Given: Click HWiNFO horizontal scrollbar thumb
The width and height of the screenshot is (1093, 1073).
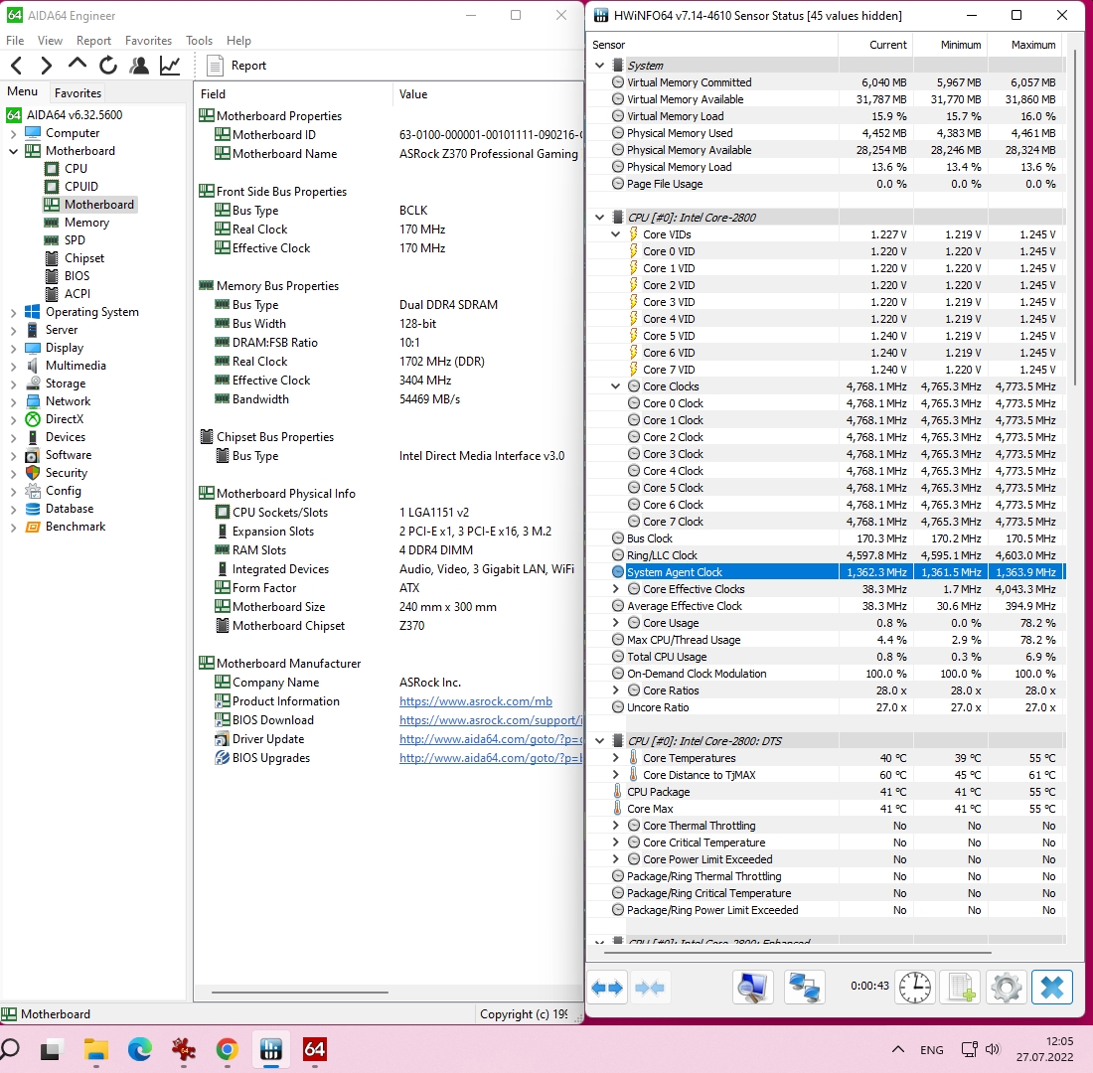Looking at the screenshot, I should [798, 952].
